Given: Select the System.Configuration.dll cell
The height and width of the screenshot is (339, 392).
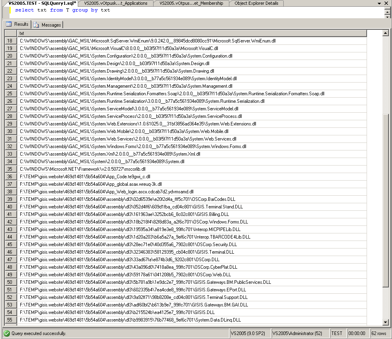Looking at the screenshot, I should [x=192, y=56].
